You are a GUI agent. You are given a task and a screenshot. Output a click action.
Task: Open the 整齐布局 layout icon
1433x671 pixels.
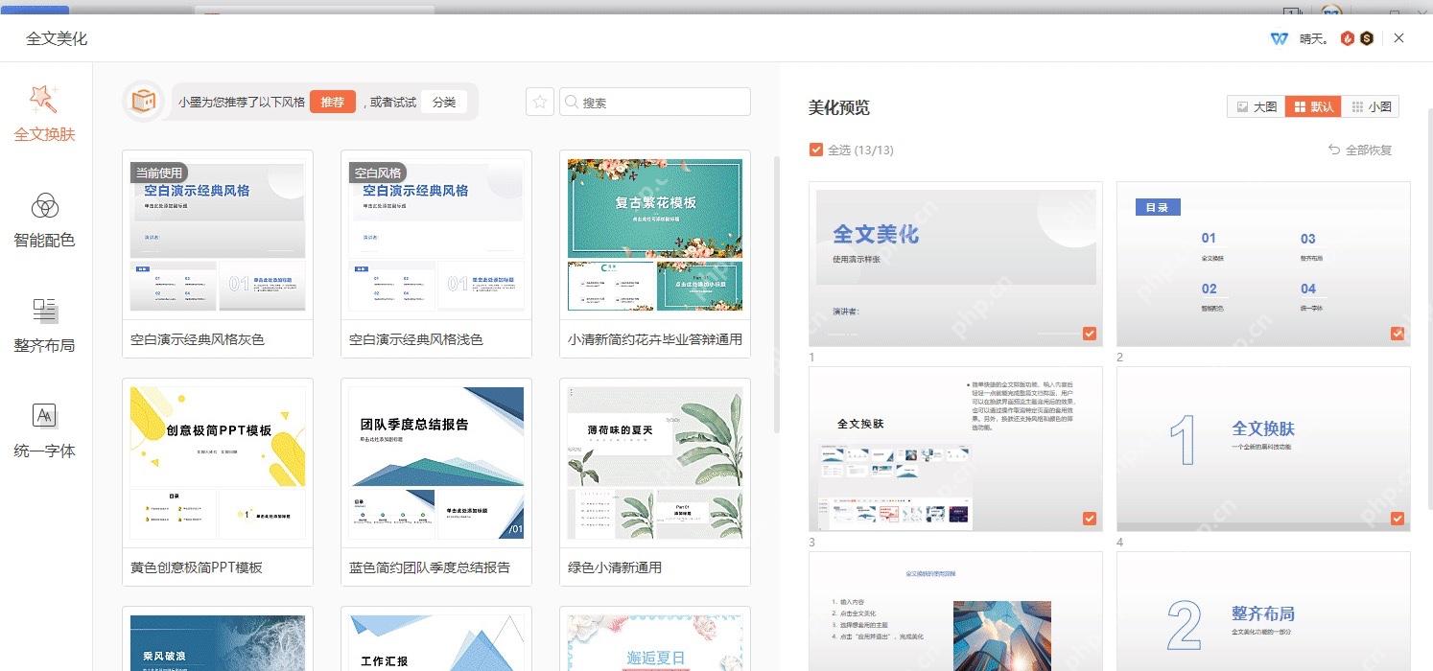click(x=45, y=311)
